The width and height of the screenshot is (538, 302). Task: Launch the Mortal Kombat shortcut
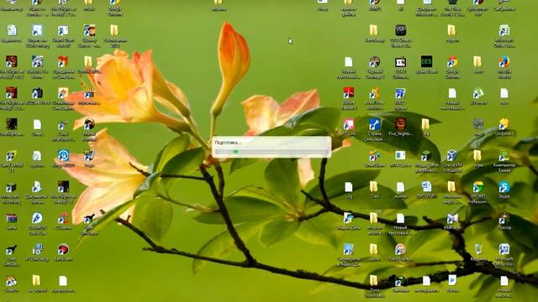pyautogui.click(x=89, y=124)
